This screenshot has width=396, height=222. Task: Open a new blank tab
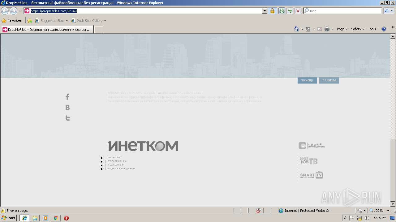point(98,30)
